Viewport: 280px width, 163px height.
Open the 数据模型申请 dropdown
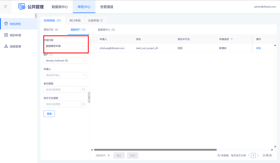click(65, 46)
